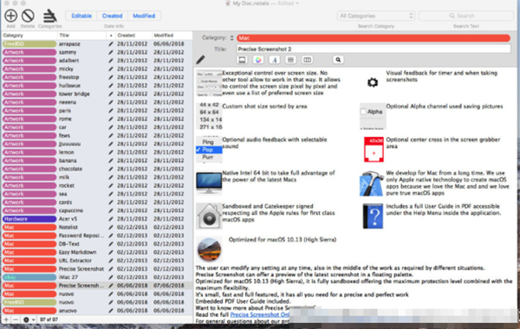The image size is (520, 329).
Task: Click the pencil icon in paris row
Action: tap(111, 110)
